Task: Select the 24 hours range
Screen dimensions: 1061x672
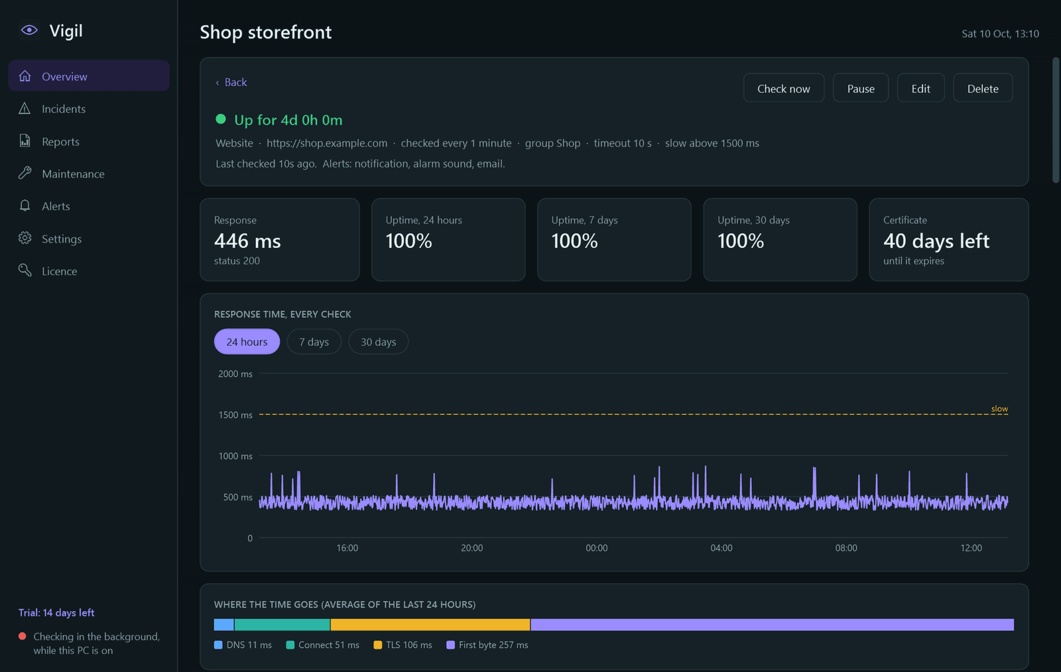Action: (247, 341)
